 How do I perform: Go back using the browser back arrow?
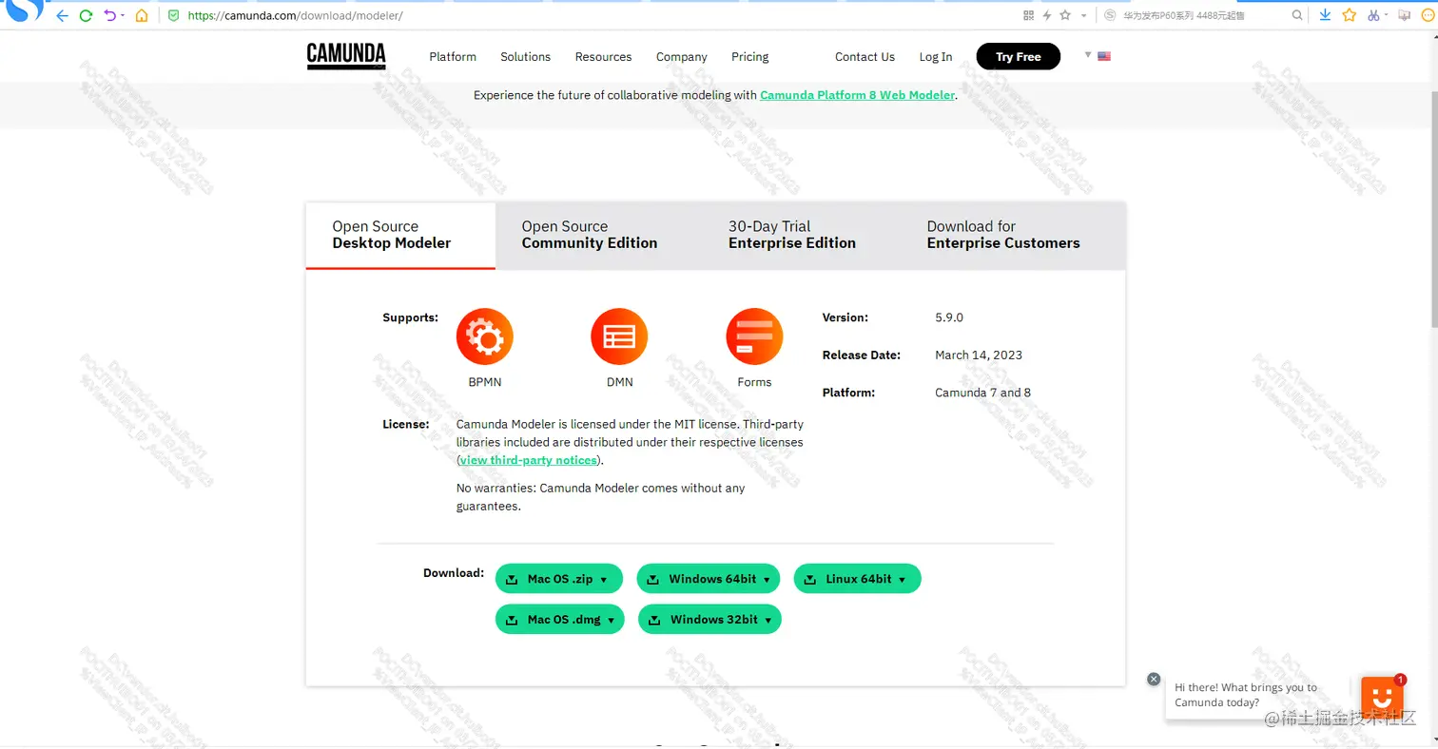click(62, 15)
